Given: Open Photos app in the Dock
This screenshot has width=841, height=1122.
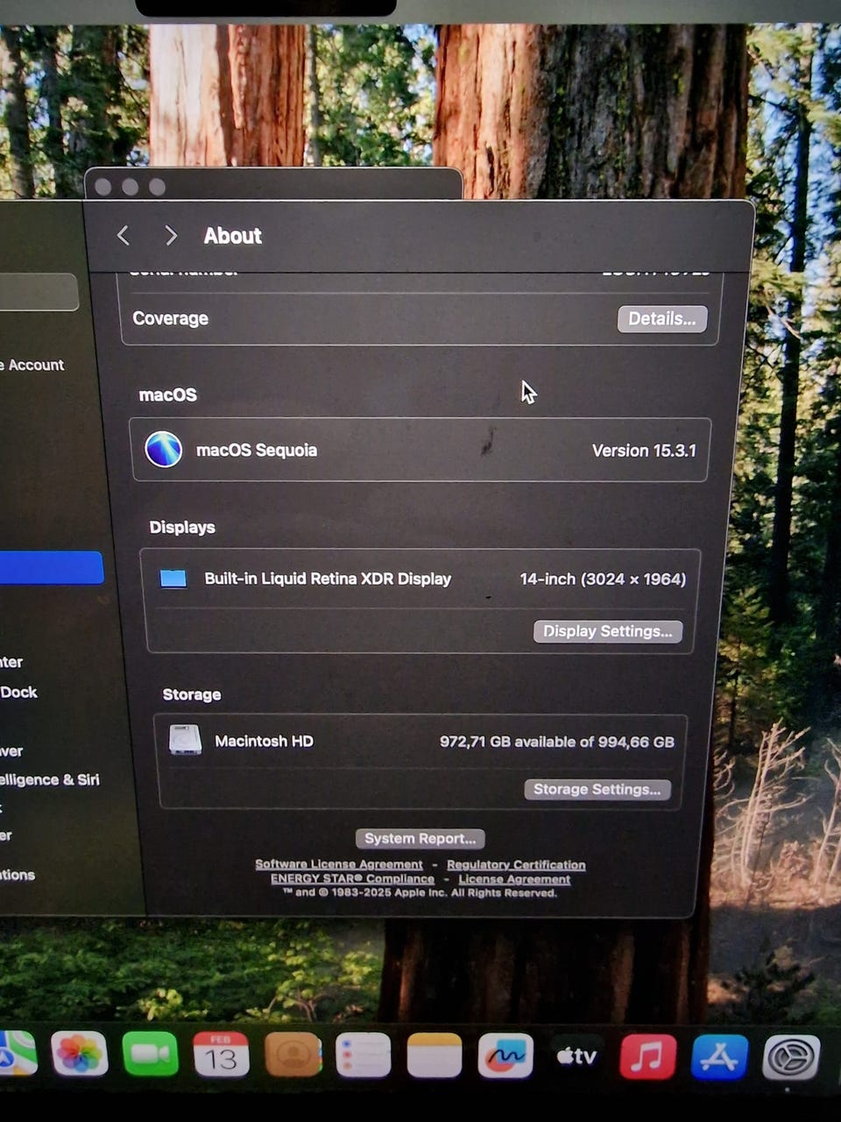Looking at the screenshot, I should 80,1055.
